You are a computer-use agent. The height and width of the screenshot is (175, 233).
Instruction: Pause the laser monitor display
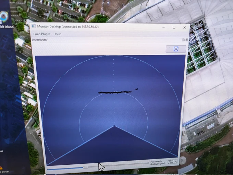click(176, 49)
